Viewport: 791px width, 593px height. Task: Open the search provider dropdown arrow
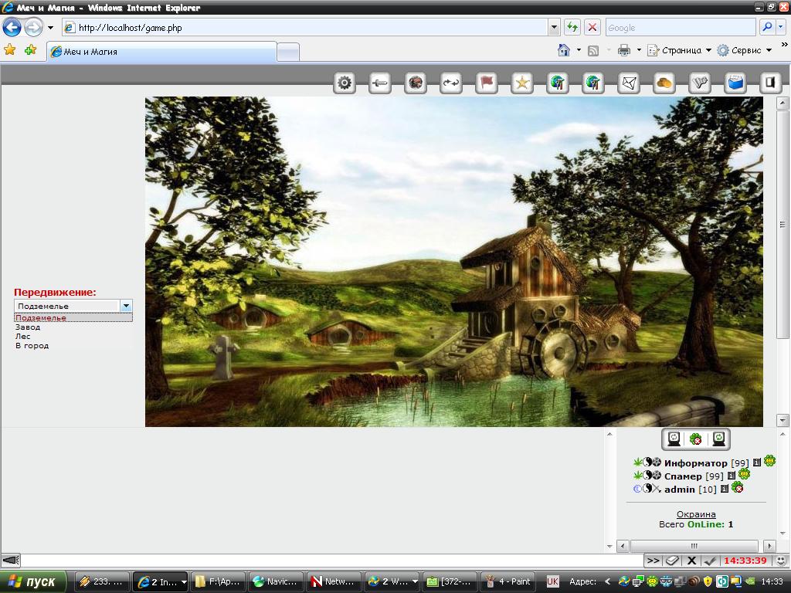(x=781, y=27)
